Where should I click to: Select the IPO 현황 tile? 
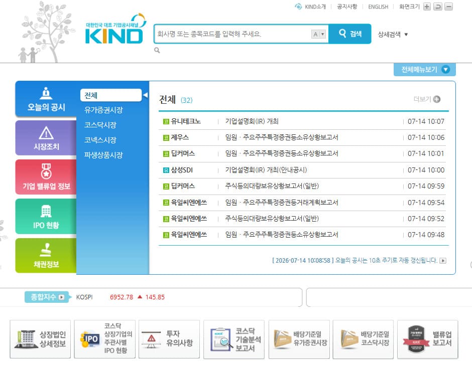point(46,217)
